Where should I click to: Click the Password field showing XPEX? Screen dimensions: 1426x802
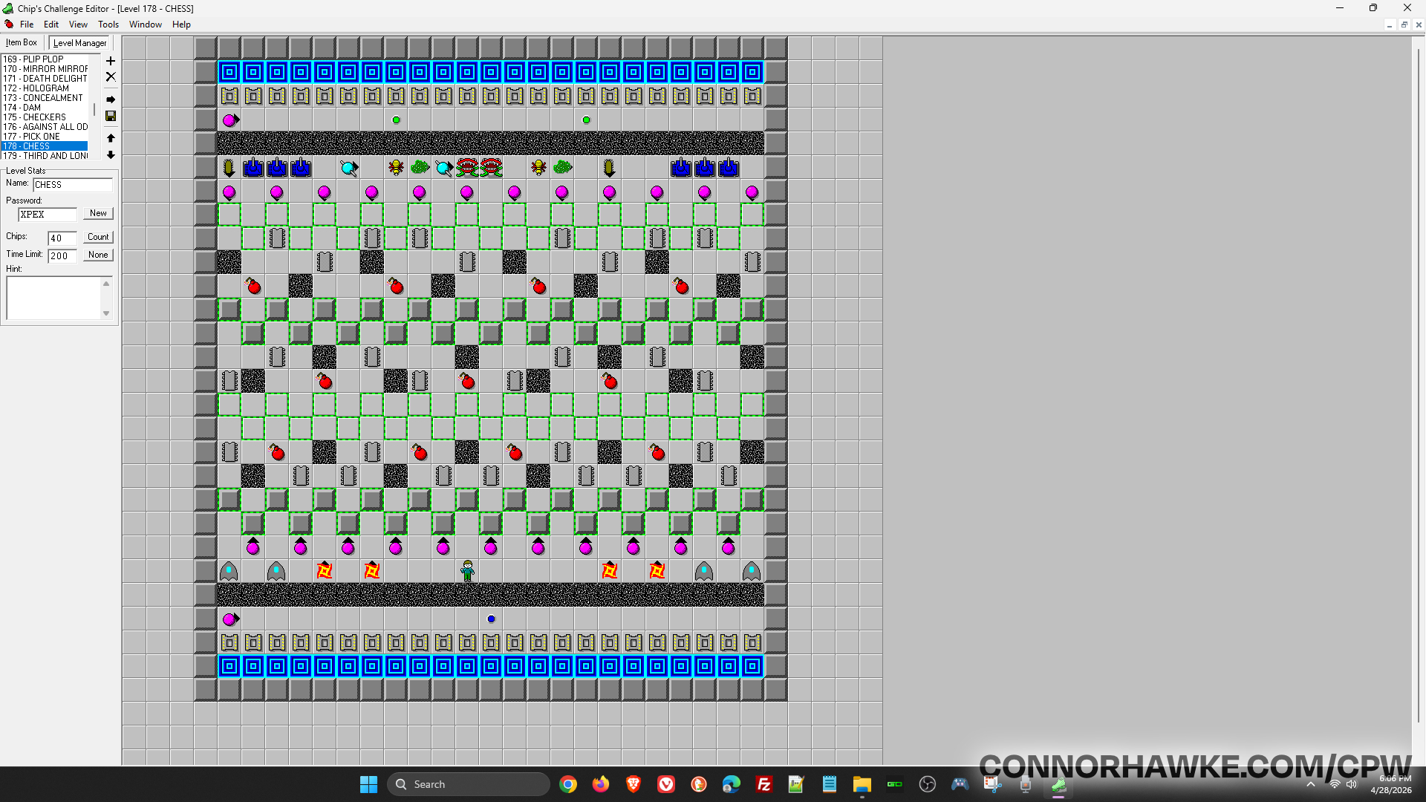[48, 215]
